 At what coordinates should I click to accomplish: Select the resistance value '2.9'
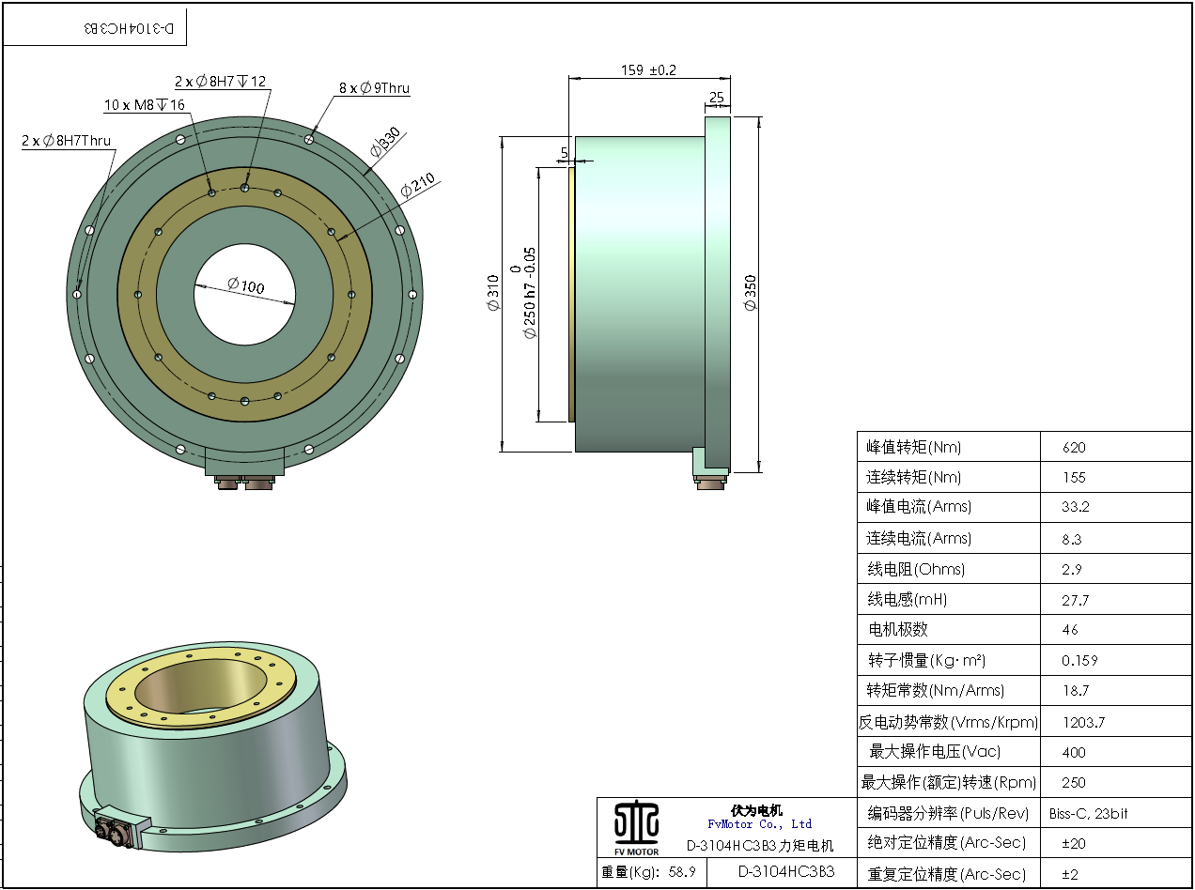(x=1072, y=570)
